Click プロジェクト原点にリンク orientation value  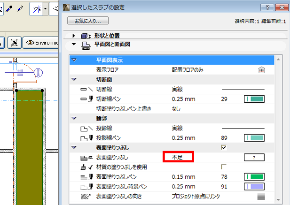[x=196, y=196]
